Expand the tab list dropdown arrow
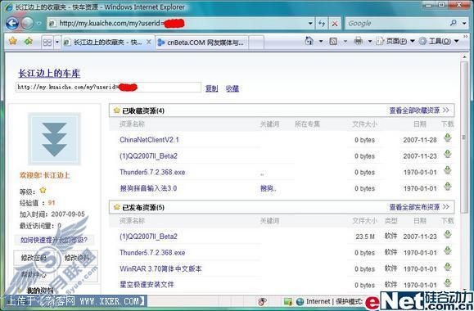474x311 pixels. pyautogui.click(x=56, y=43)
